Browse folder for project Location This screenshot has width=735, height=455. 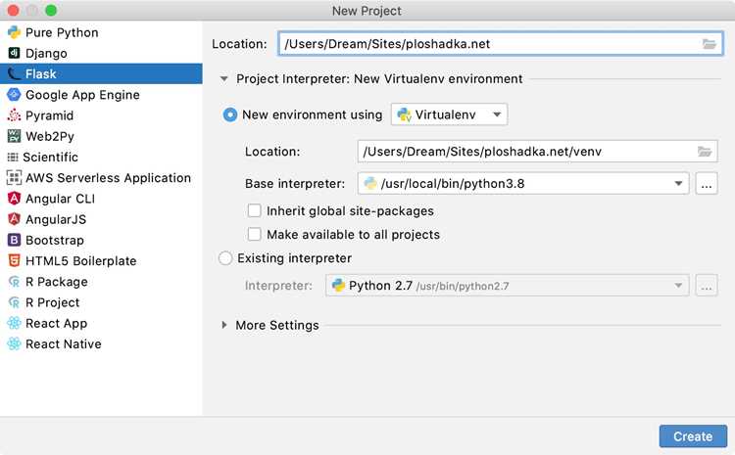(x=710, y=44)
